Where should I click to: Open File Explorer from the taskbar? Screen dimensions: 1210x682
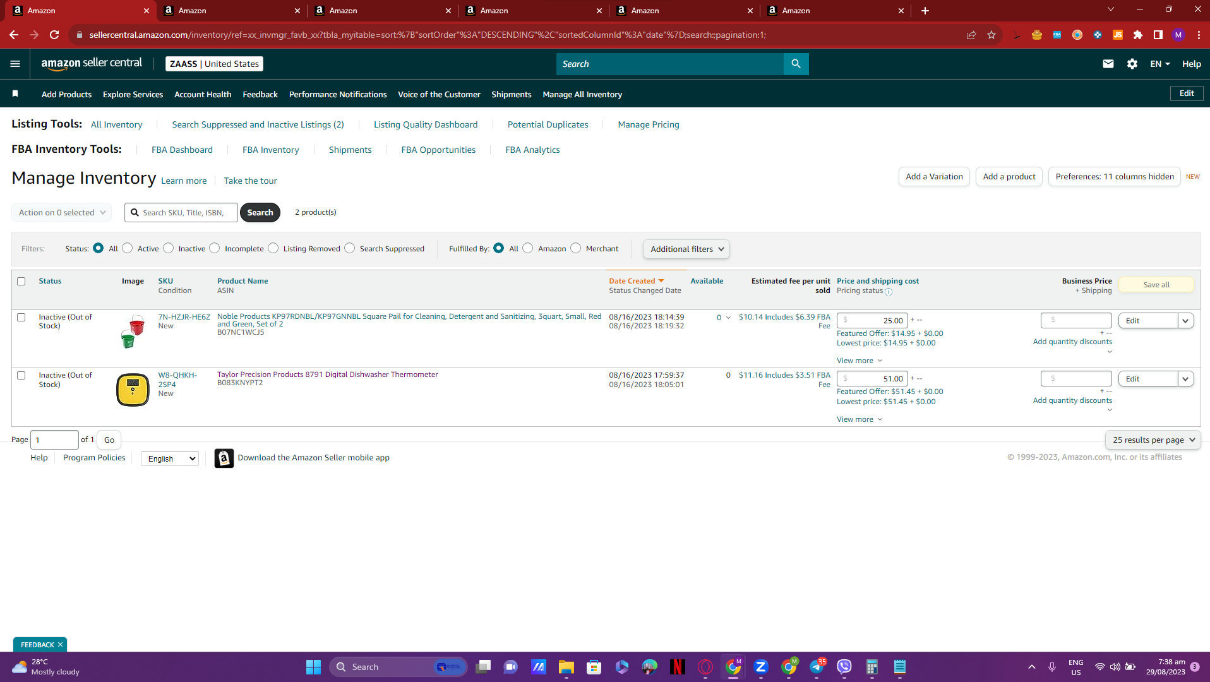point(566,667)
